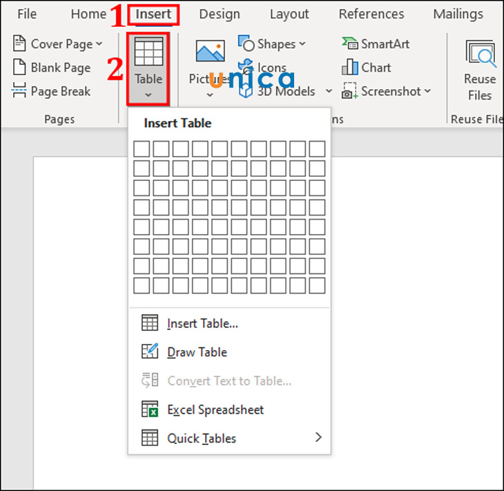Open the Insert Table dialog
This screenshot has width=504, height=491.
tap(202, 323)
